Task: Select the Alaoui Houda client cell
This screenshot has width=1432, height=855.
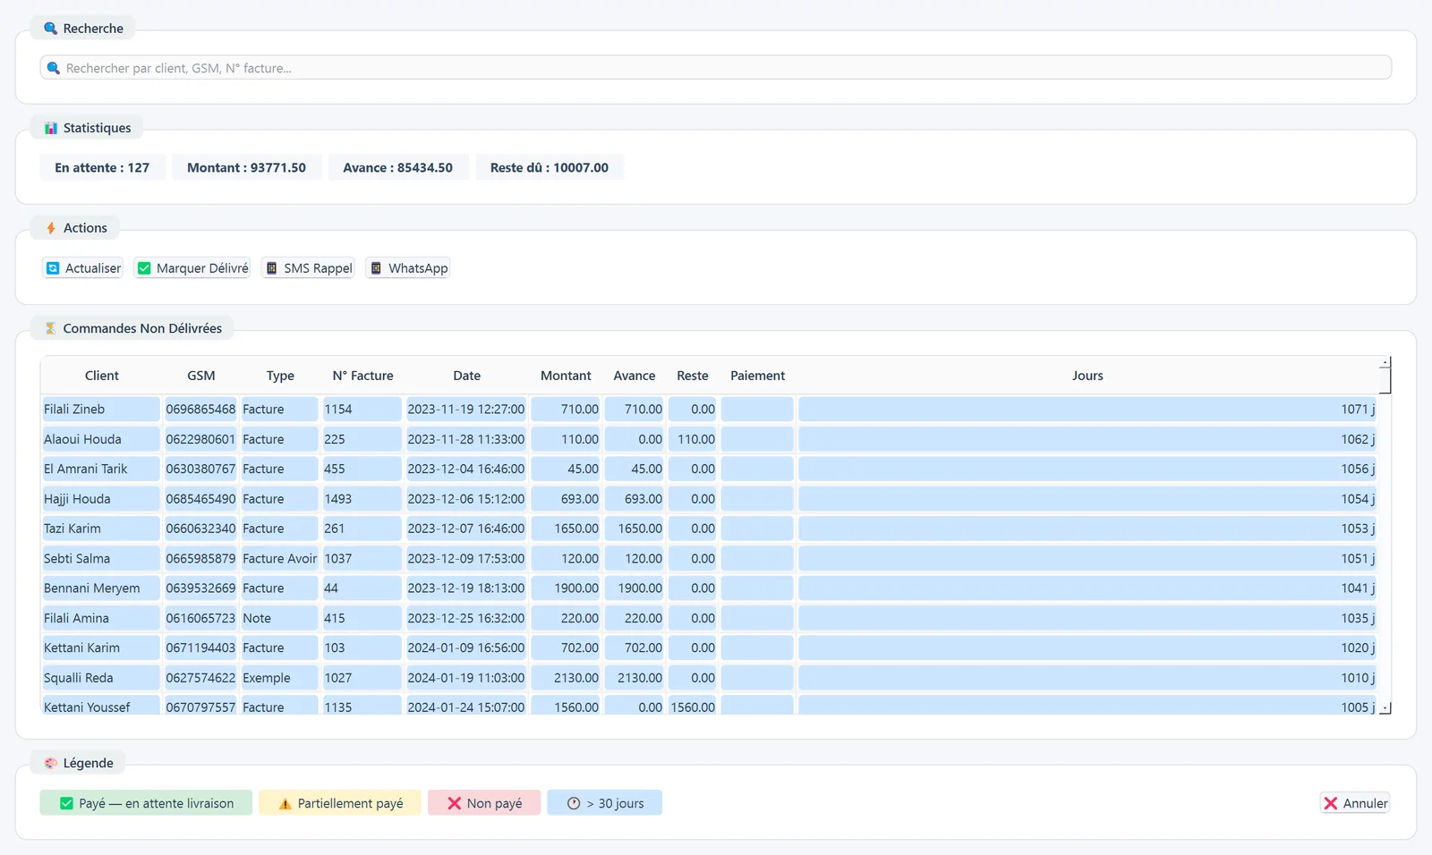Action: (100, 439)
